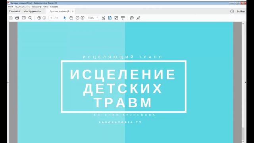Click the ИСЦЕЛЯЮЩИЙ ТРАНС heading text
The width and height of the screenshot is (254, 143).
point(123,57)
